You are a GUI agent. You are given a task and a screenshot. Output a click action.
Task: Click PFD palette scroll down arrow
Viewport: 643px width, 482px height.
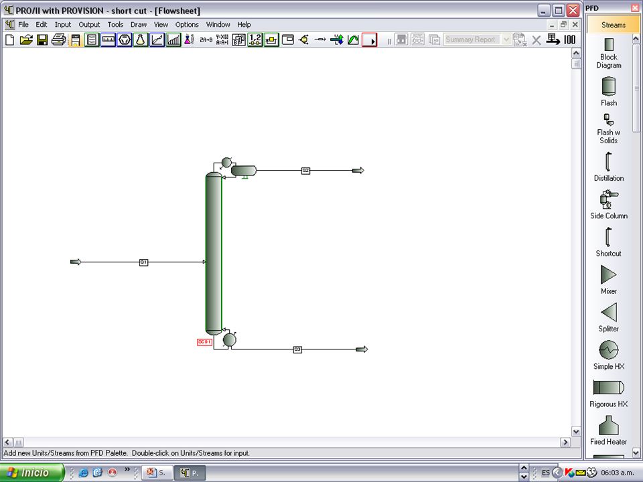pos(636,453)
